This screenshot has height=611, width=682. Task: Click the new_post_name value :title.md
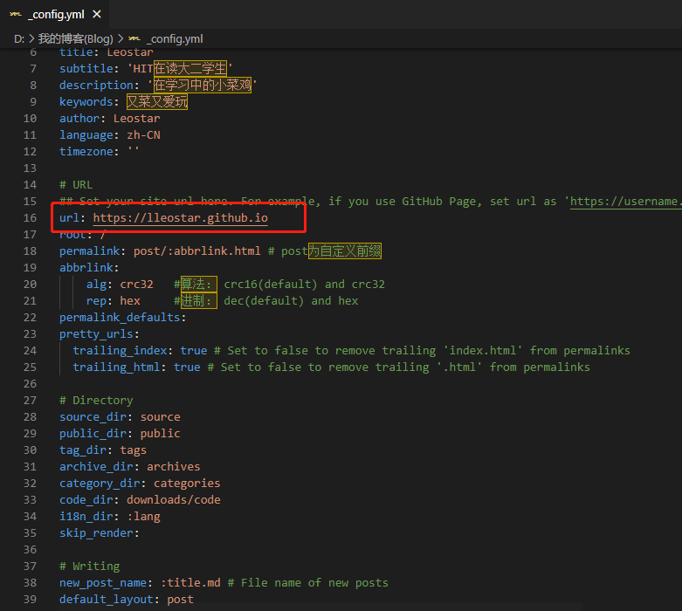pos(190,582)
